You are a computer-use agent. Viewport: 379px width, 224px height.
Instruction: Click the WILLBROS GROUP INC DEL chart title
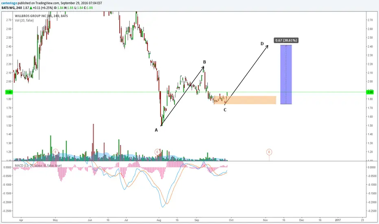tap(41, 16)
